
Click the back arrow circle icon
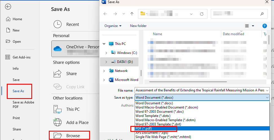(8, 7)
